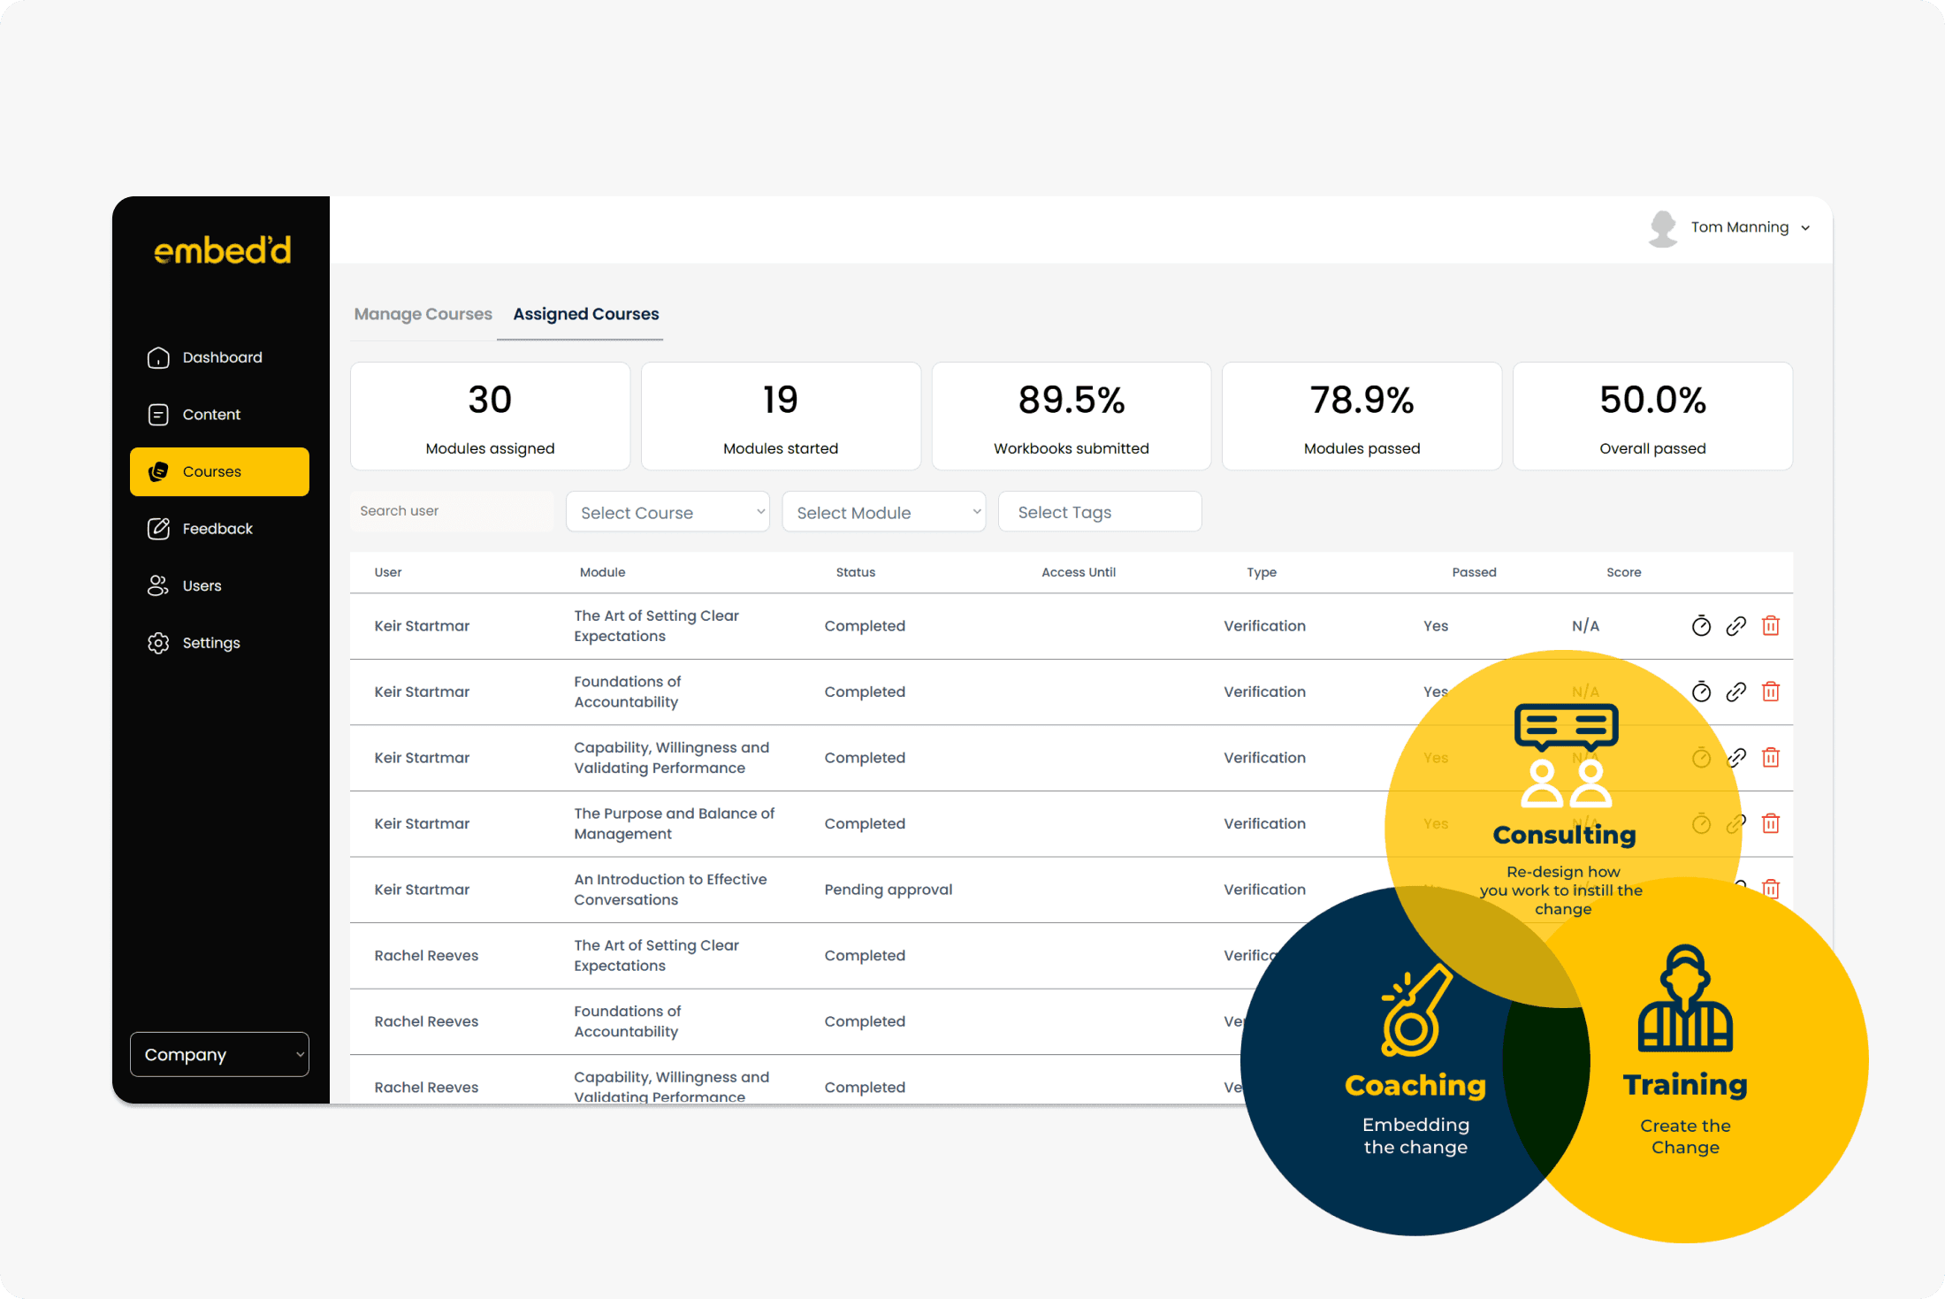Click Rachel Reeves in Foundations of Accountability row
Viewport: 1945px width, 1299px height.
pos(426,1021)
